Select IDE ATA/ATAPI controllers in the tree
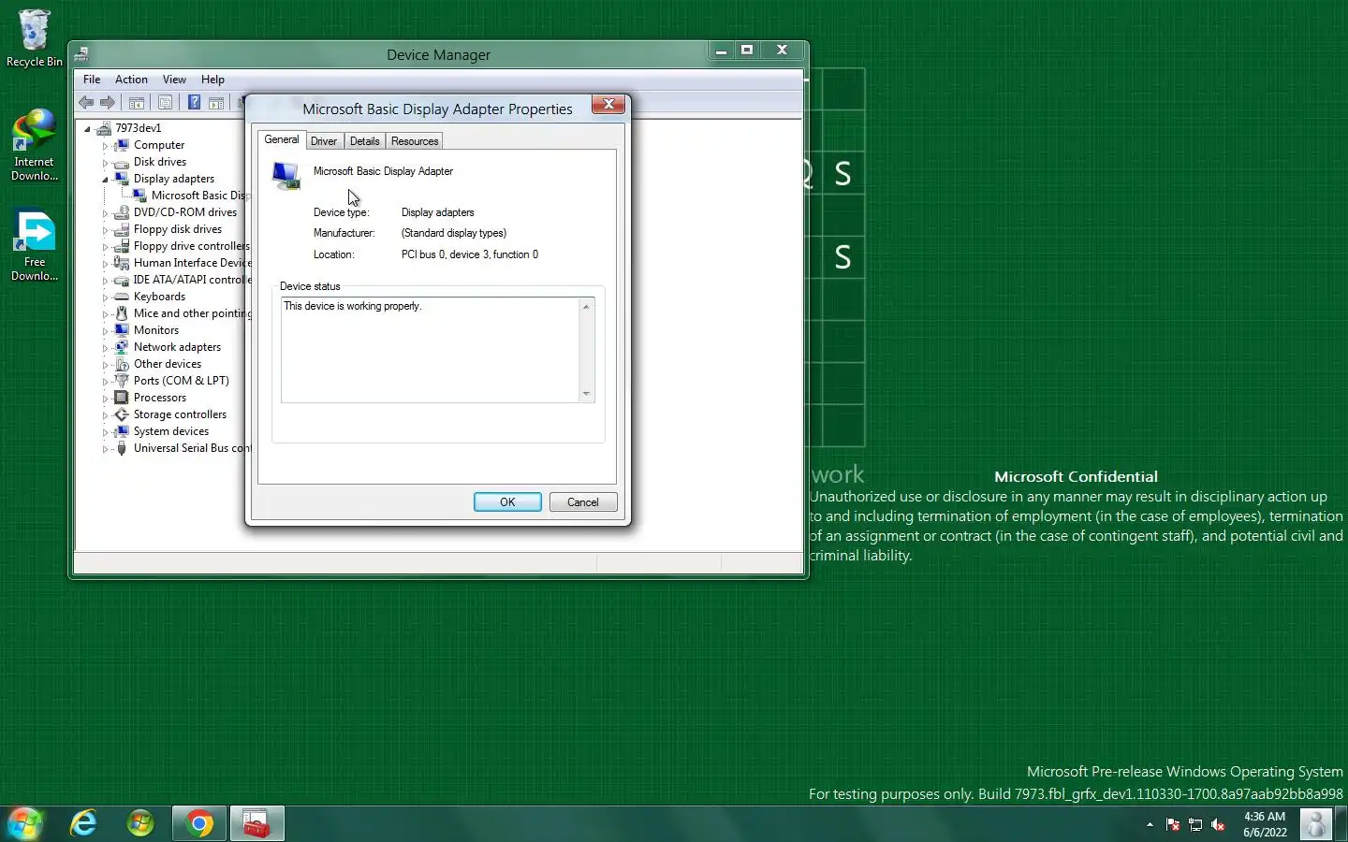The height and width of the screenshot is (842, 1348). pyautogui.click(x=183, y=280)
